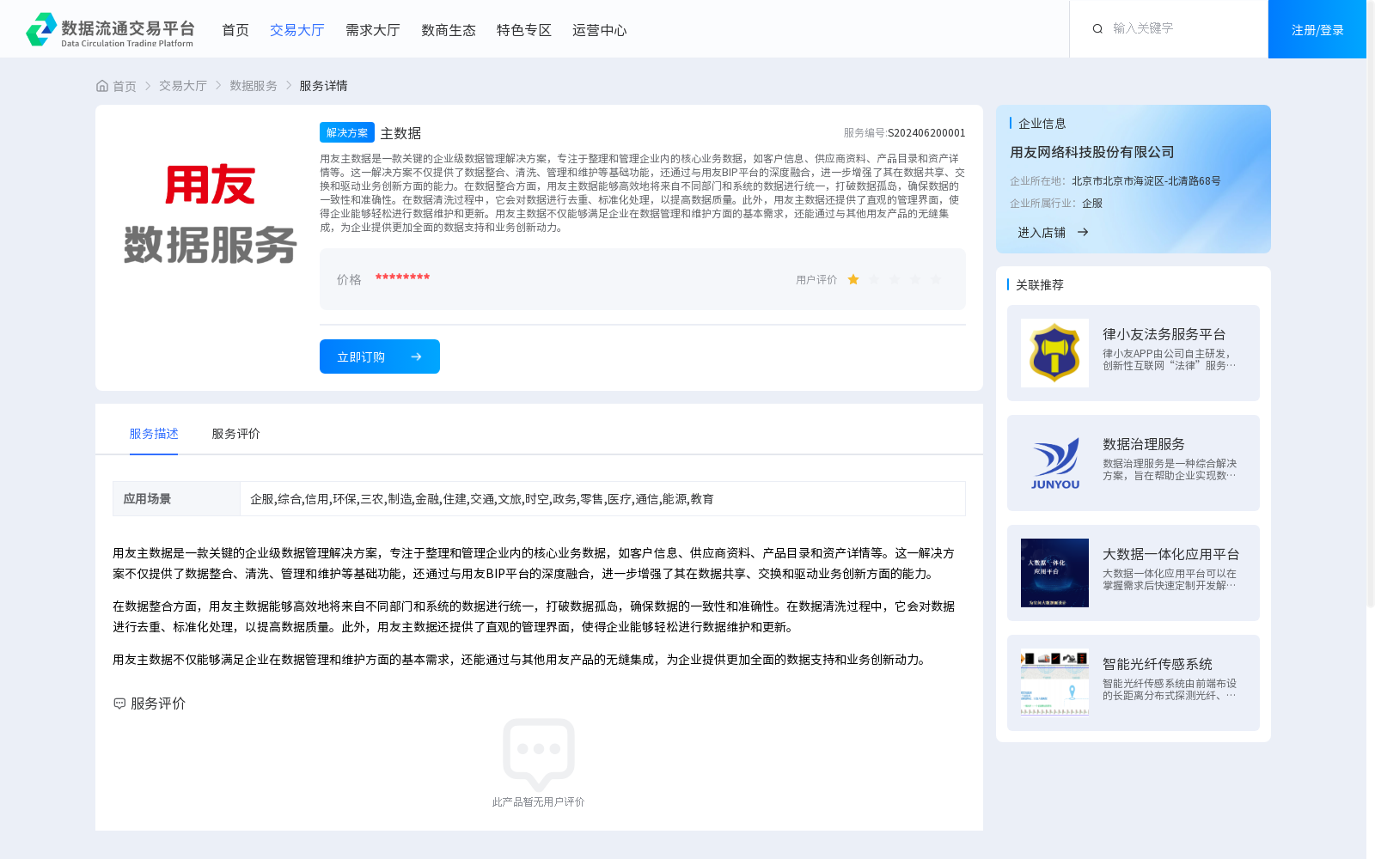Open the 智能光纤传感系统 recommendation title

pyautogui.click(x=1158, y=664)
